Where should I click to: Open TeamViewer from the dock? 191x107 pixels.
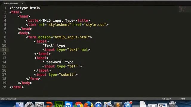coord(69,105)
